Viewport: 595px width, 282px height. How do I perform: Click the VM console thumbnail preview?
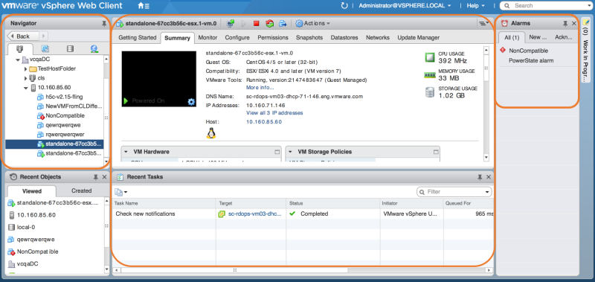(x=158, y=79)
